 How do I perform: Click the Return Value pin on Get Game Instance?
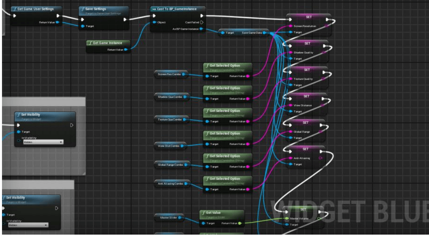pyautogui.click(x=126, y=49)
